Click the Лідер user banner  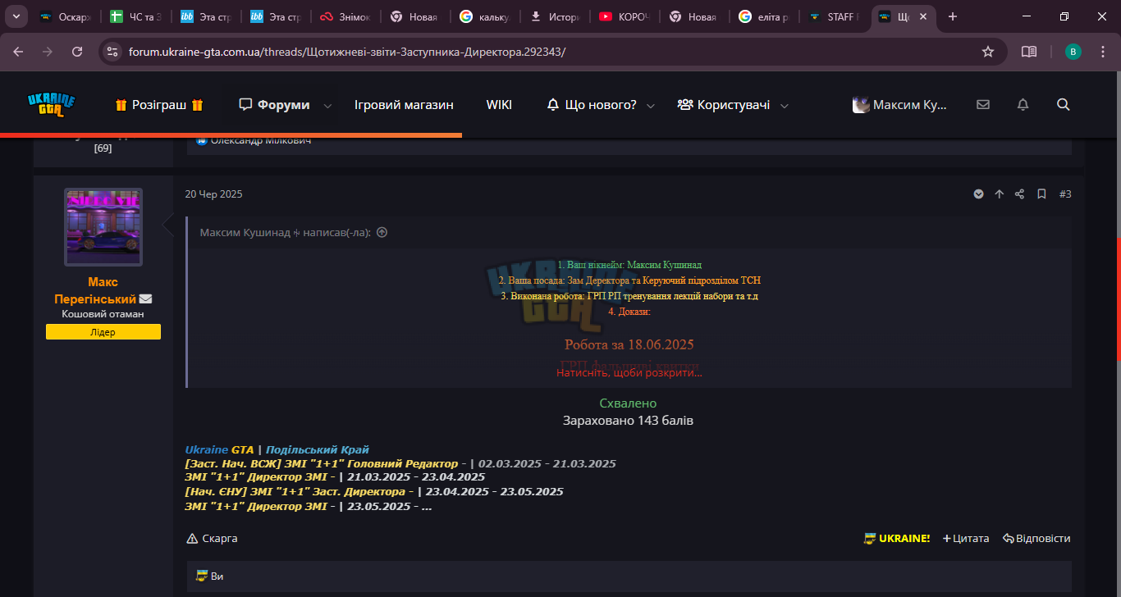(x=103, y=332)
